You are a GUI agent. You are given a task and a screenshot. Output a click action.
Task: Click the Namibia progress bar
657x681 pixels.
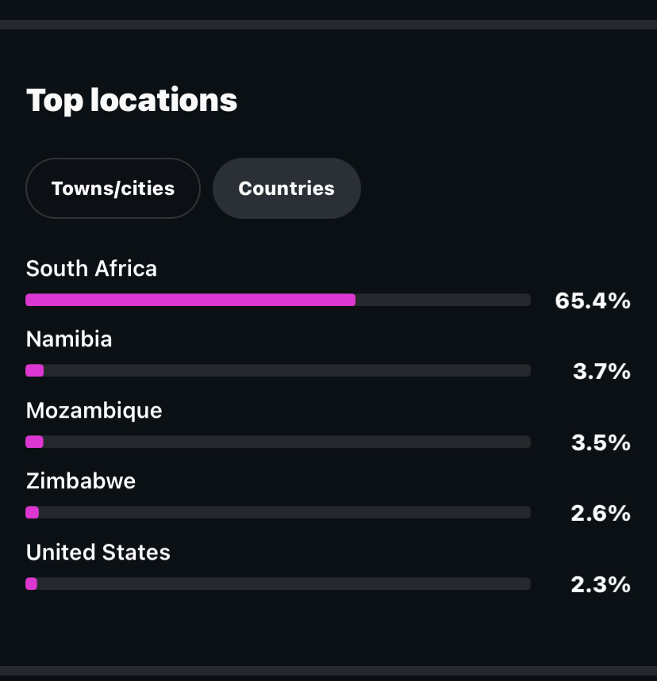pyautogui.click(x=278, y=370)
